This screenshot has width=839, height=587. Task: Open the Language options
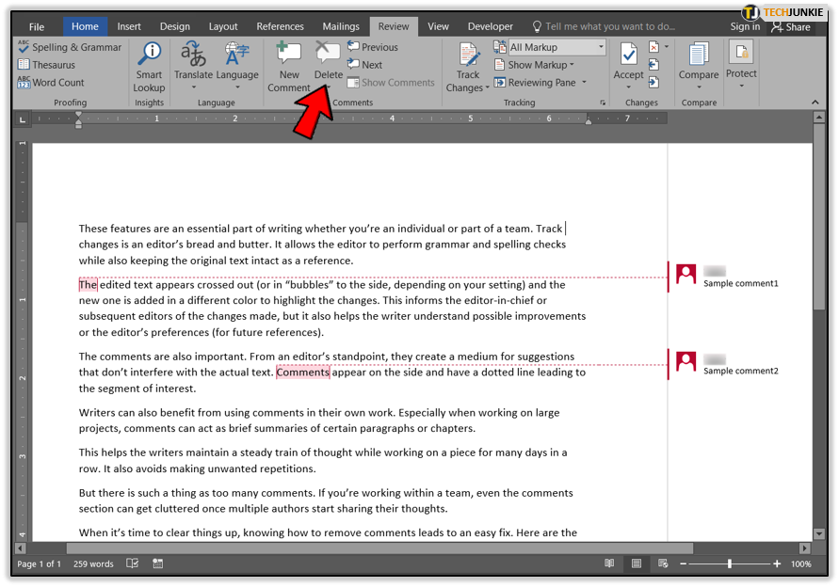click(237, 61)
